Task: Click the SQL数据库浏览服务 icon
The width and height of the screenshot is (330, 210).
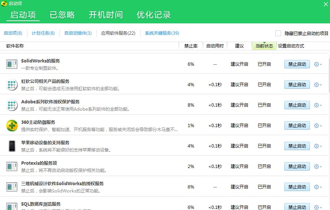Action: click(12, 206)
